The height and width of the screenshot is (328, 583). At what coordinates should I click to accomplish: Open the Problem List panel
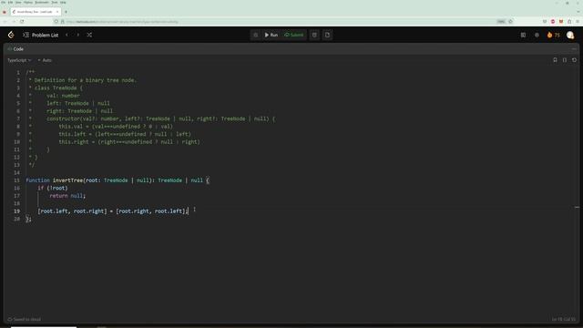[41, 35]
